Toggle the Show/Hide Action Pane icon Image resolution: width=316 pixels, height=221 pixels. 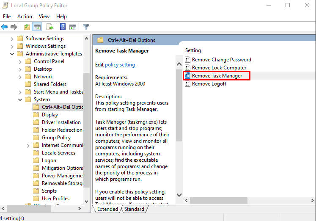click(x=73, y=27)
